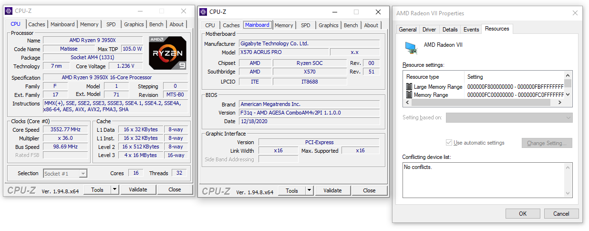589x231 pixels.
Task: Click the Code Name value Matisse
Action: (x=68, y=49)
